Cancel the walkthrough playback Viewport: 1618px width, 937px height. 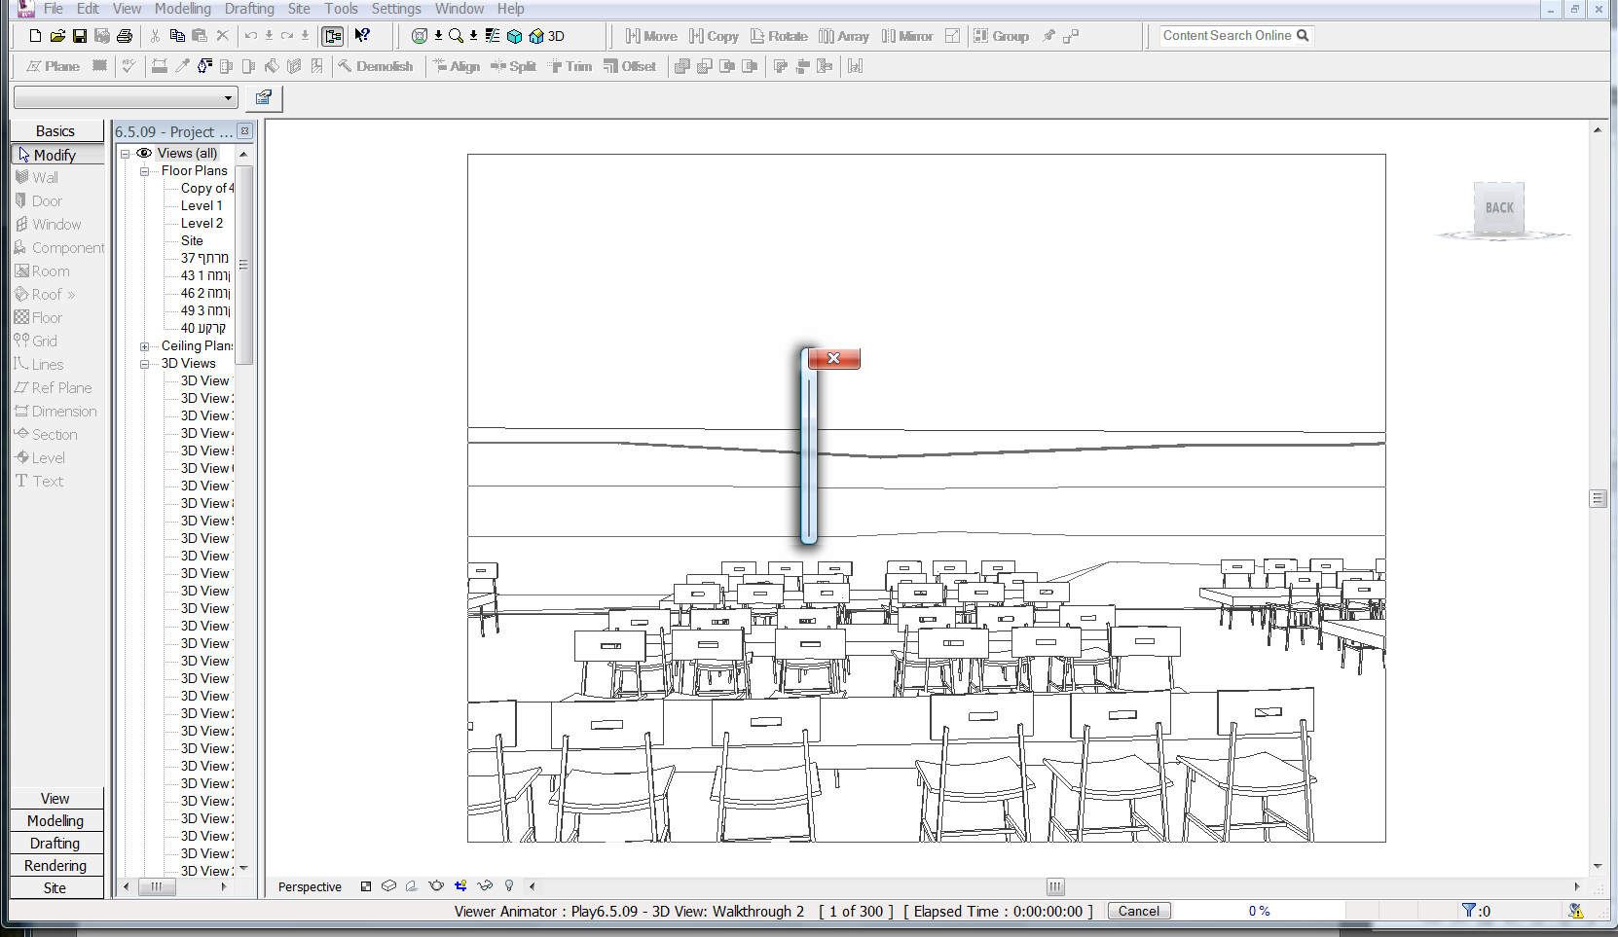(x=1138, y=912)
